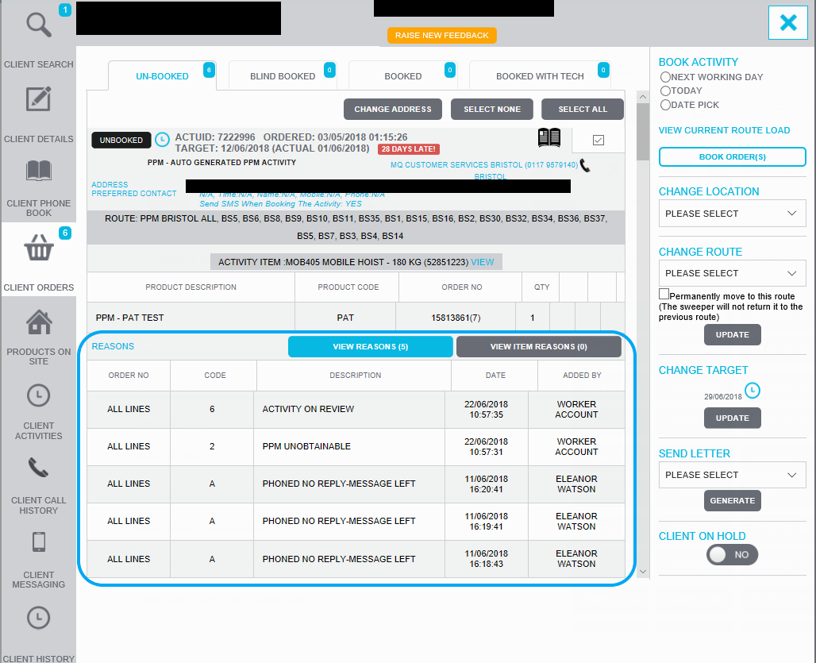Open the Change Location dropdown
This screenshot has height=663, width=816.
[731, 213]
